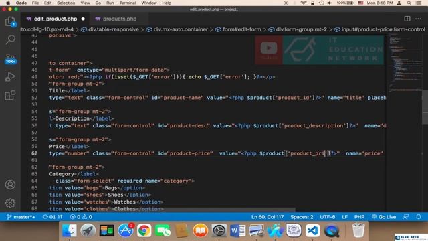Image resolution: width=428 pixels, height=241 pixels.
Task: Open the Terminal menu
Action: click(128, 3)
